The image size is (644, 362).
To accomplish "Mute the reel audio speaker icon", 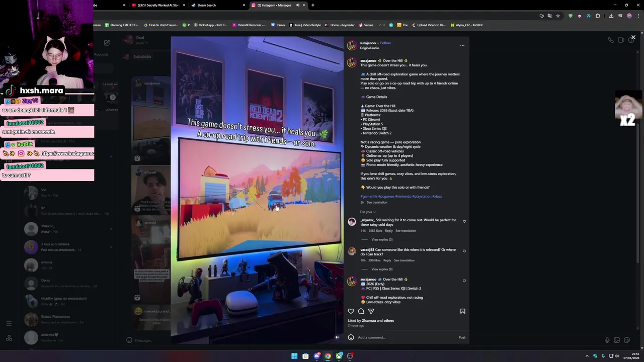I will 337,337.
